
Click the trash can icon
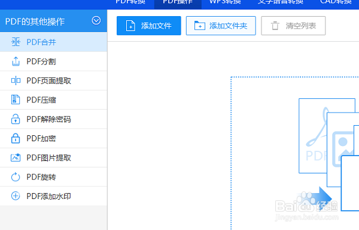tap(275, 26)
